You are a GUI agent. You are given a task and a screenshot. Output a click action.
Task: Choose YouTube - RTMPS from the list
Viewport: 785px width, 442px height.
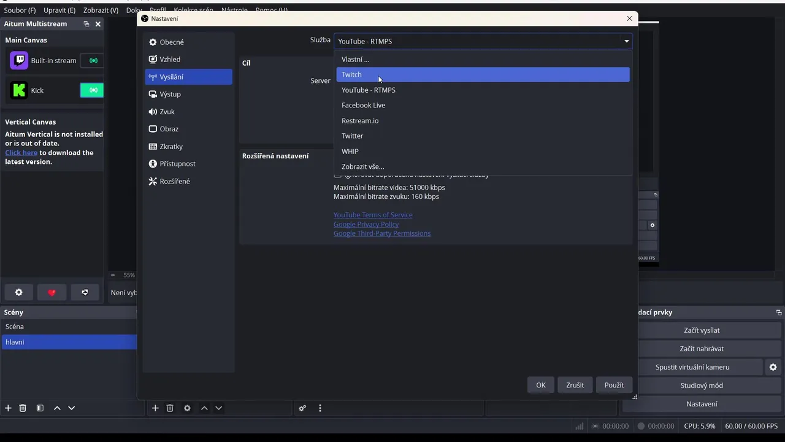click(x=483, y=90)
